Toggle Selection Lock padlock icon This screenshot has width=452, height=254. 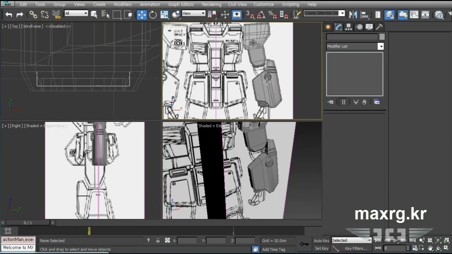pos(158,240)
